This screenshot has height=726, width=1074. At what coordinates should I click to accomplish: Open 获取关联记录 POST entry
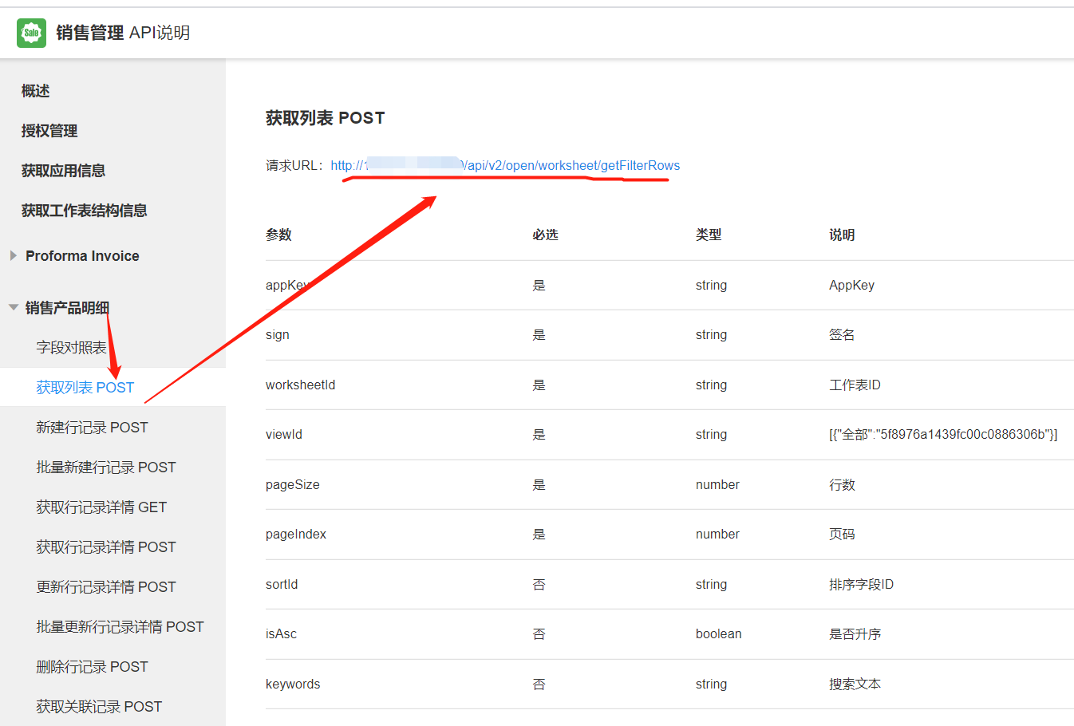point(99,707)
